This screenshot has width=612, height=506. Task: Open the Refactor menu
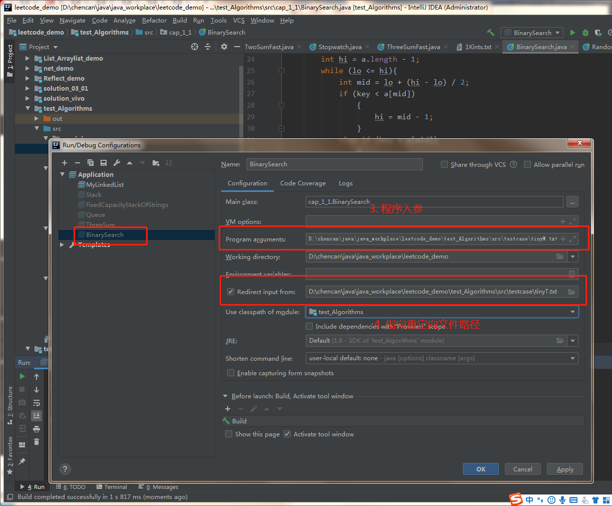click(x=154, y=21)
